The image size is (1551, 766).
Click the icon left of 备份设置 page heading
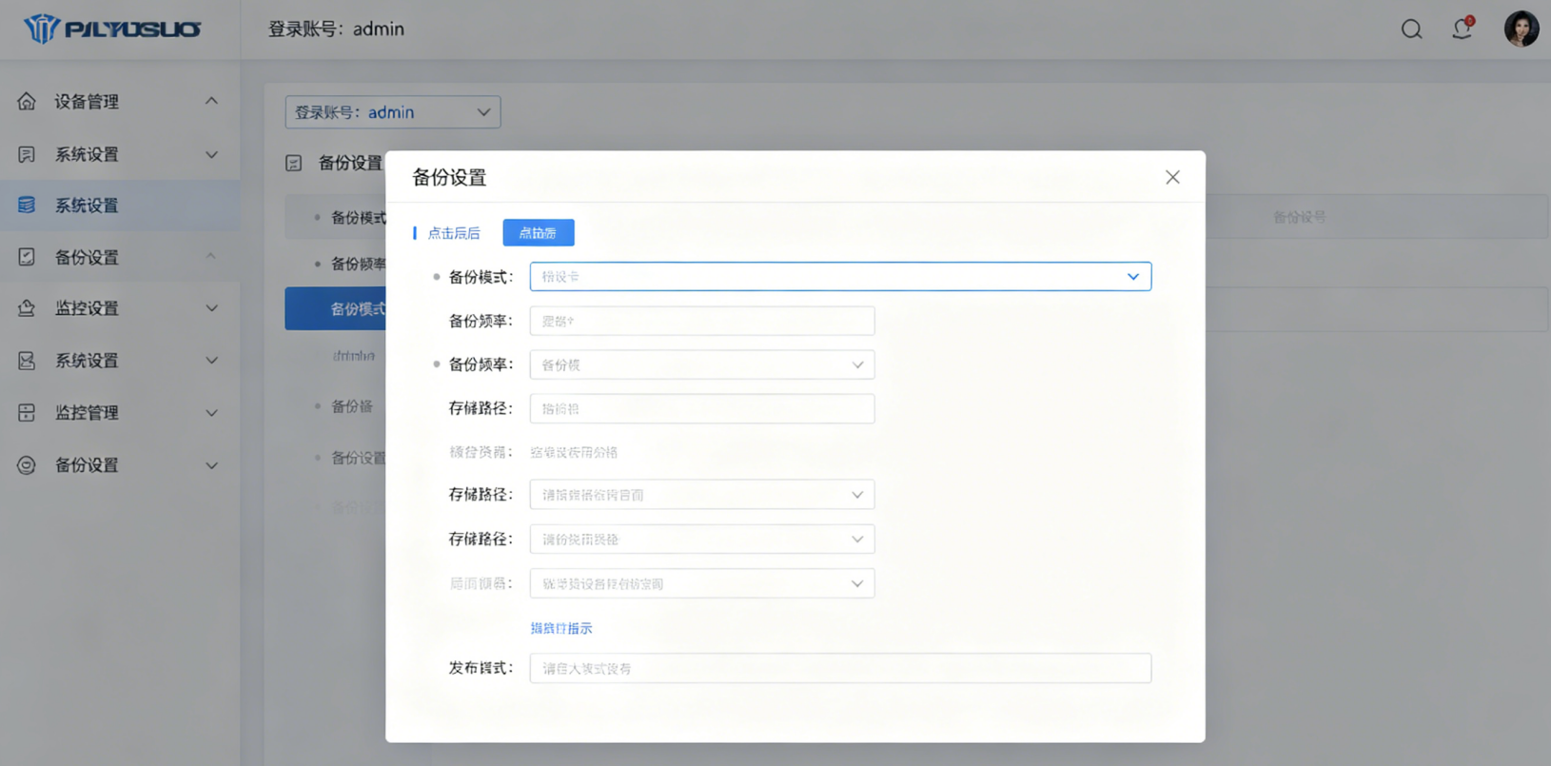[x=294, y=163]
